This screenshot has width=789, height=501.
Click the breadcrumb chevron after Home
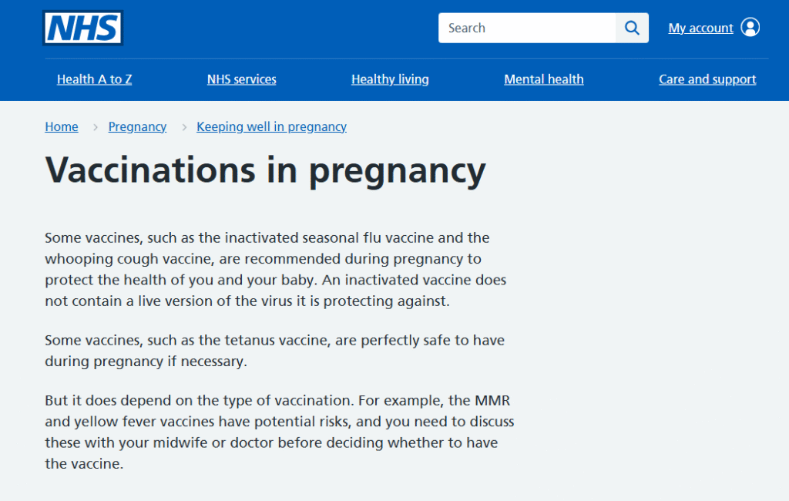coord(96,127)
